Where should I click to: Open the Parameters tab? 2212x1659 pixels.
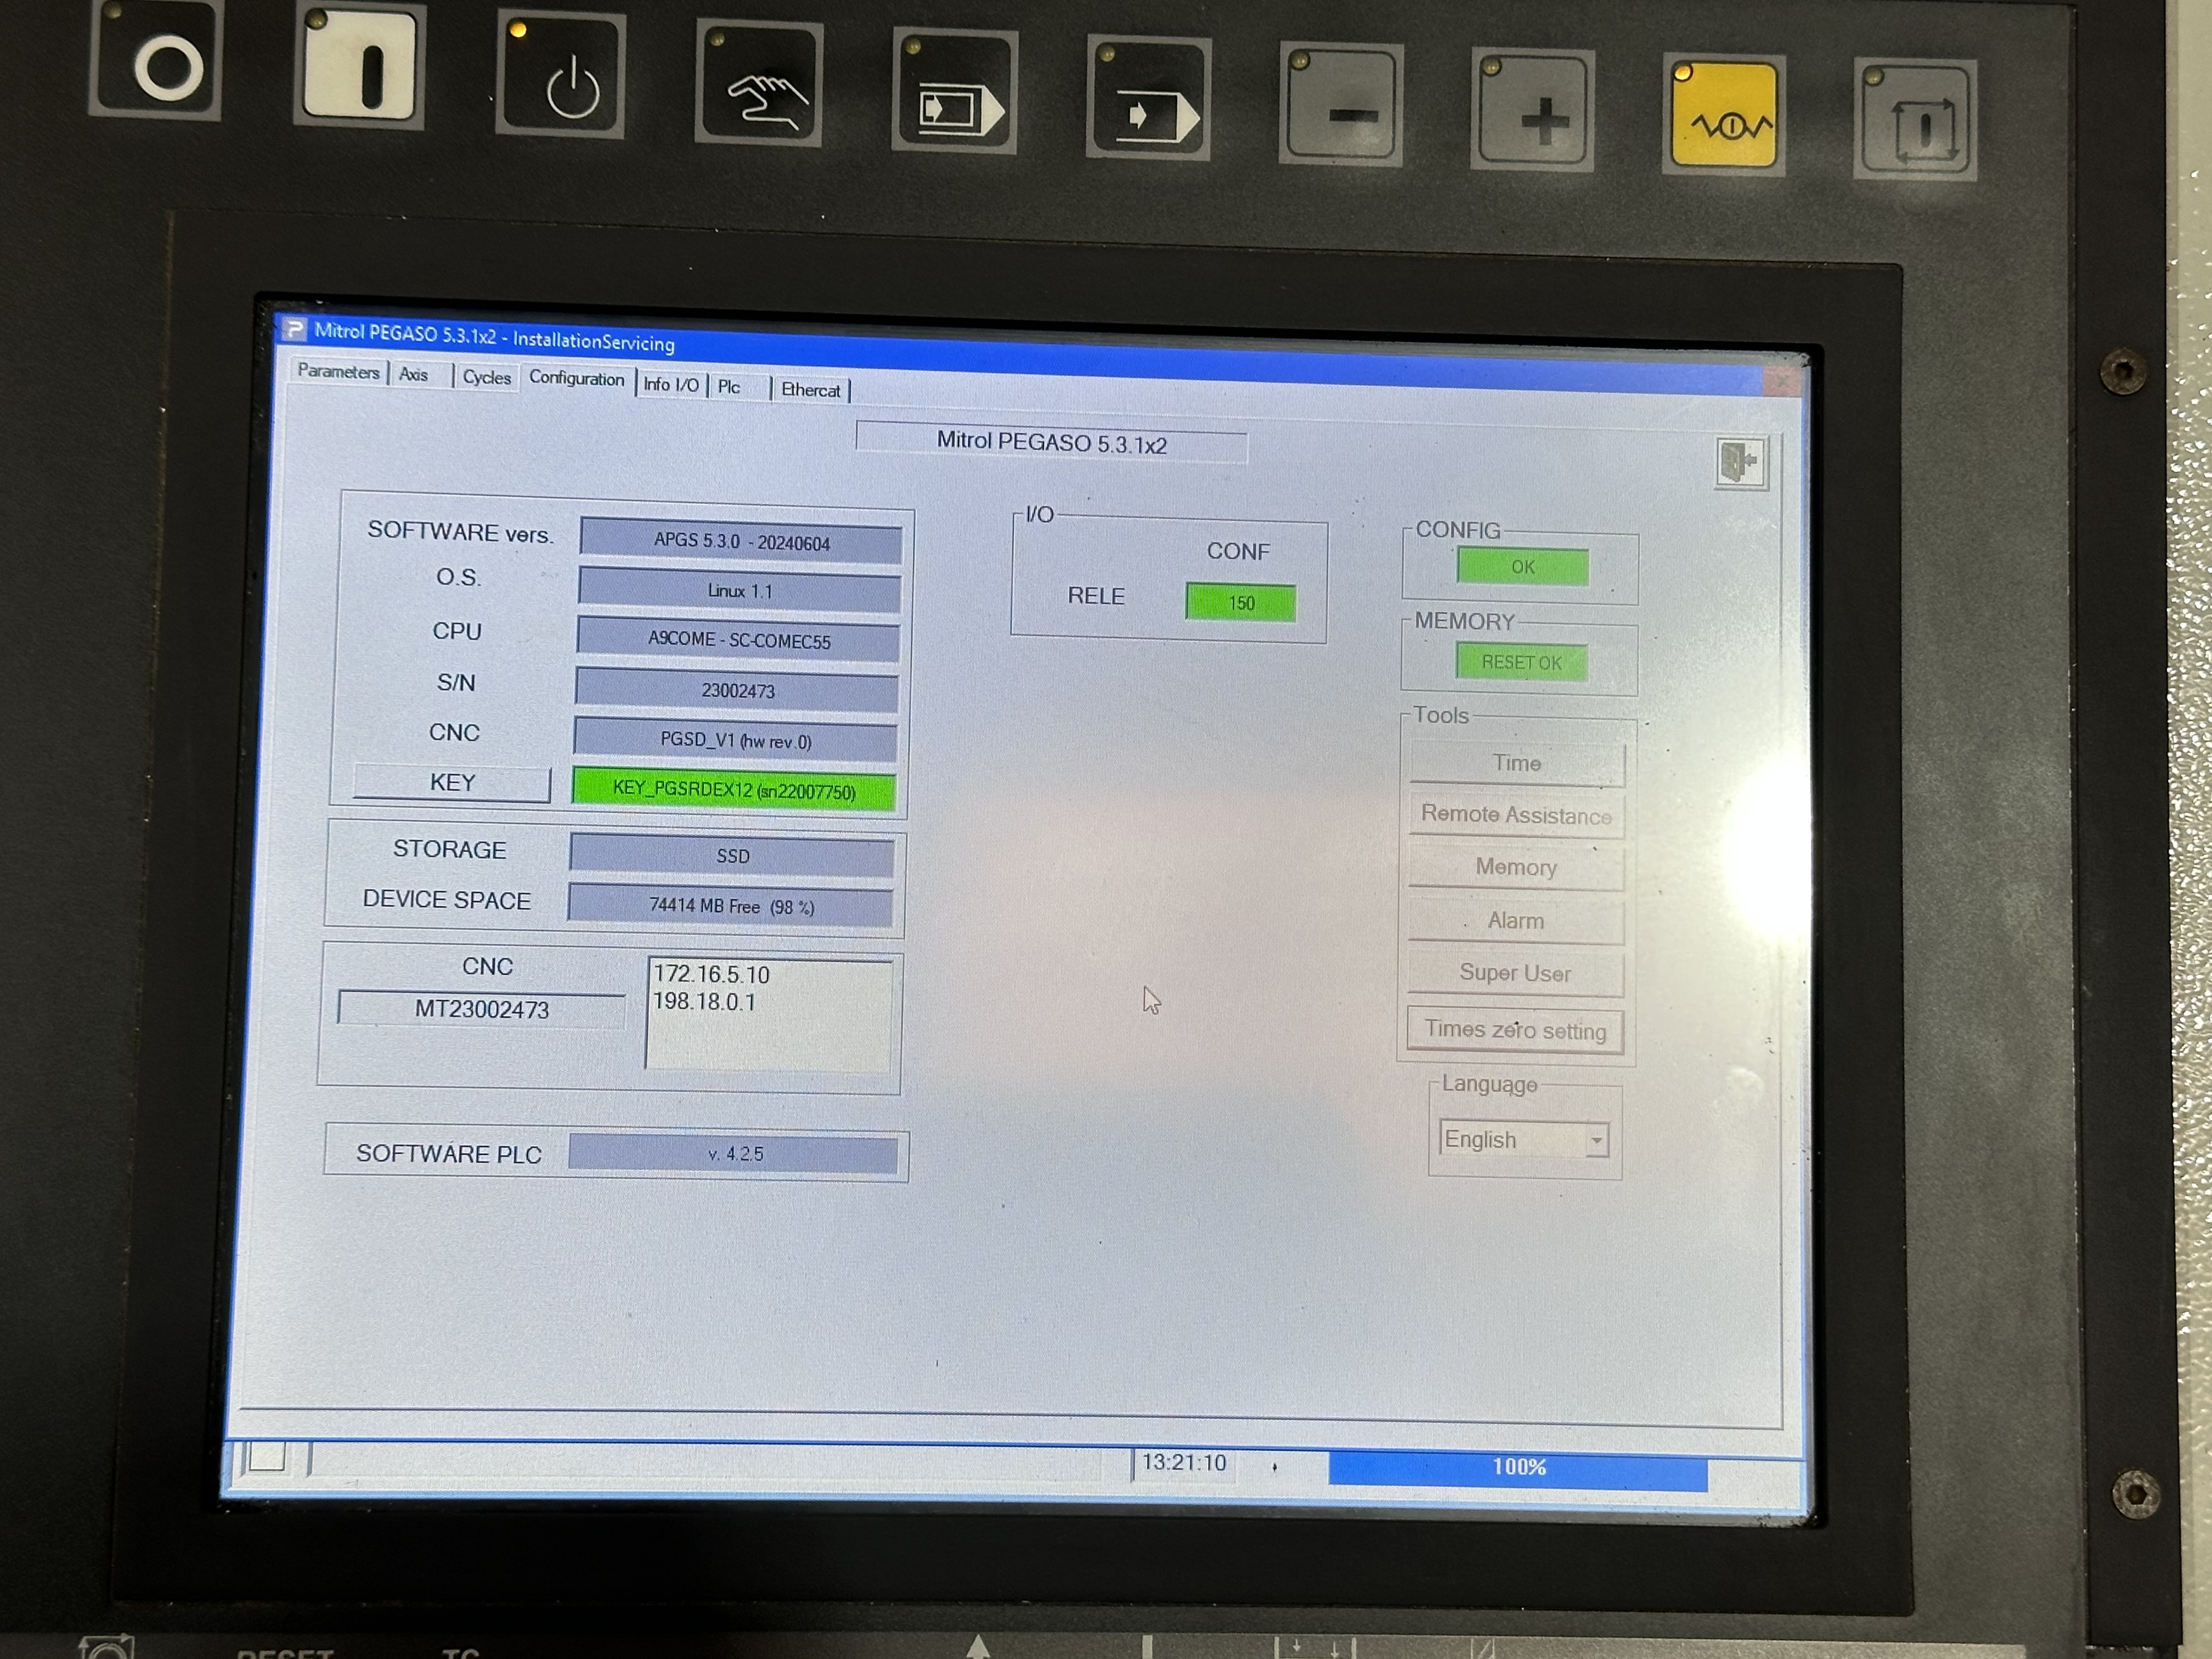[x=338, y=371]
